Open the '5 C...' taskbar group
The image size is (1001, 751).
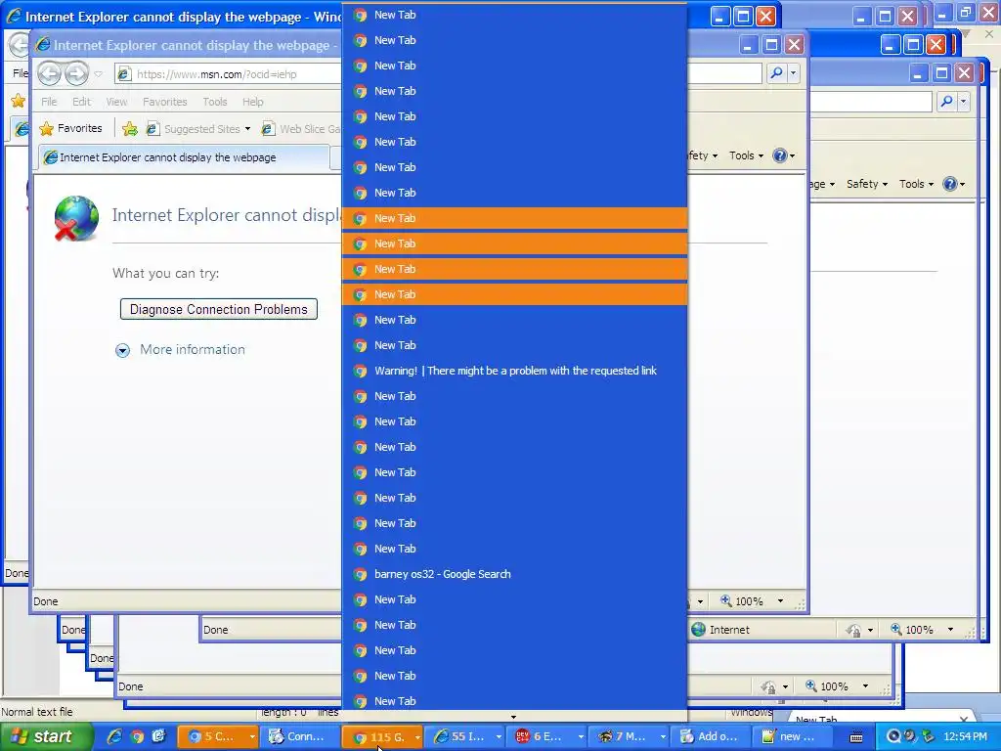click(218, 736)
